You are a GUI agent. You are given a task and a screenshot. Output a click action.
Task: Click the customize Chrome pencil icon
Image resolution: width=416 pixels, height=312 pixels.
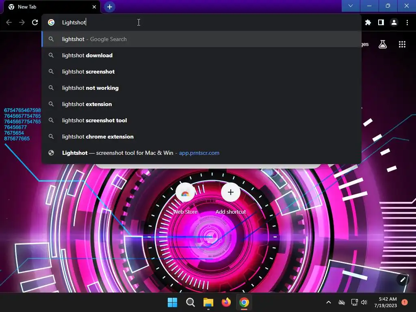403,279
